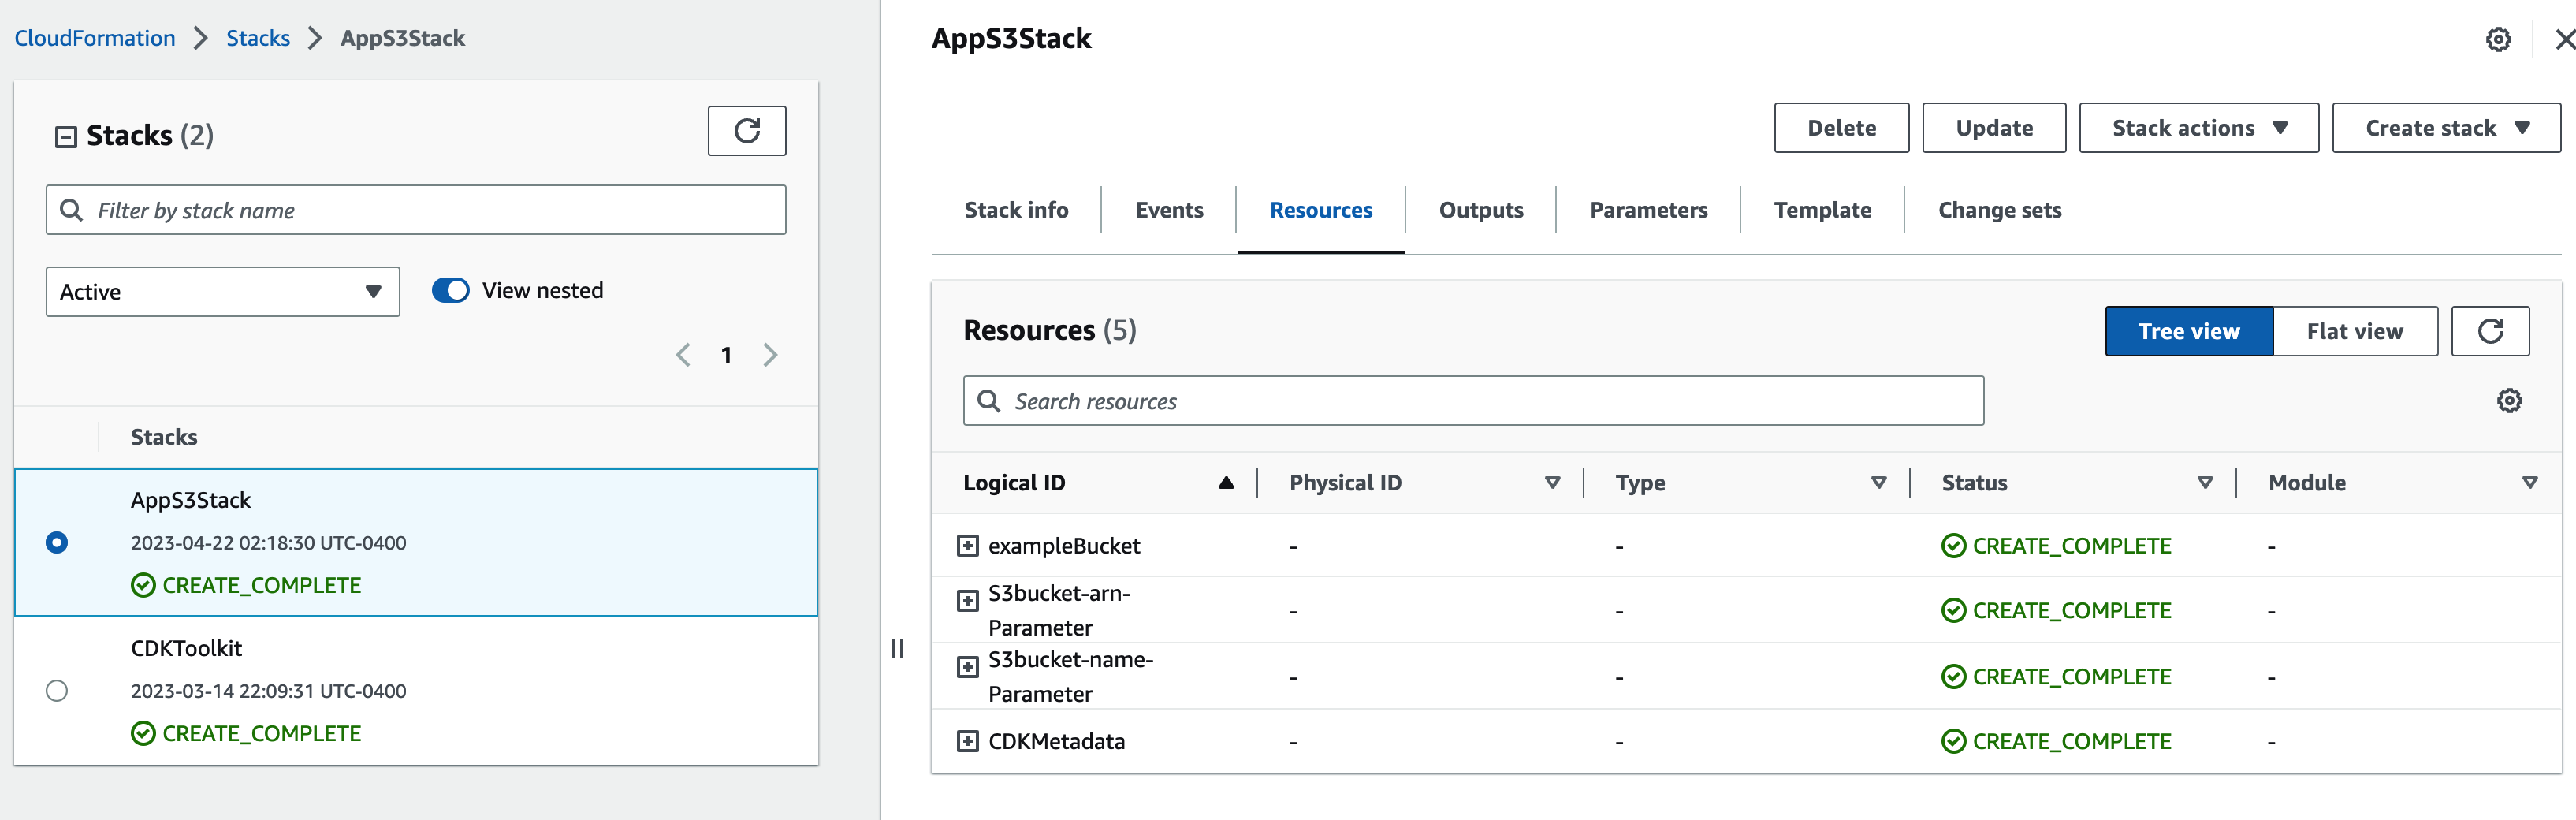
Task: Open the Stacks breadcrumb link
Action: point(258,38)
